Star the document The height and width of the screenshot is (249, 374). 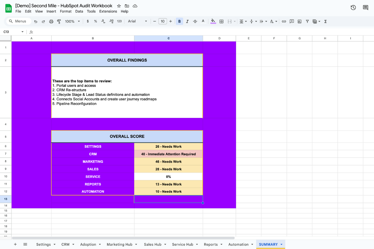[x=119, y=6]
